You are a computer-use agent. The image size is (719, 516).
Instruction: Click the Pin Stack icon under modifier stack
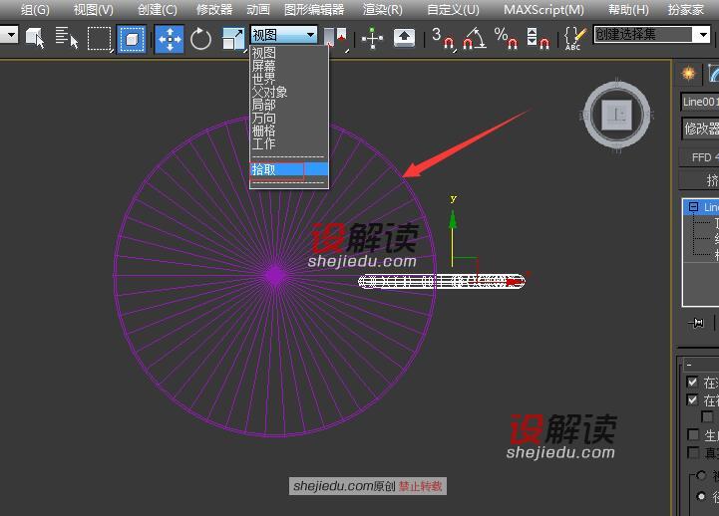click(696, 323)
